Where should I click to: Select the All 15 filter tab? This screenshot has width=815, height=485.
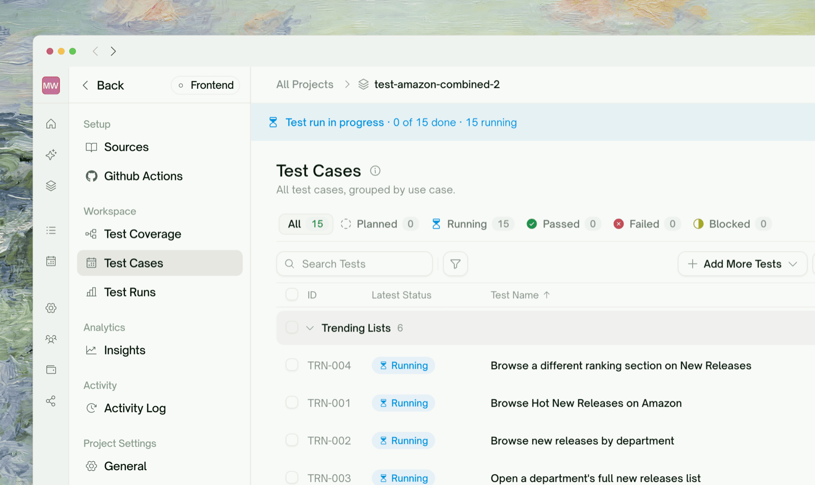306,224
